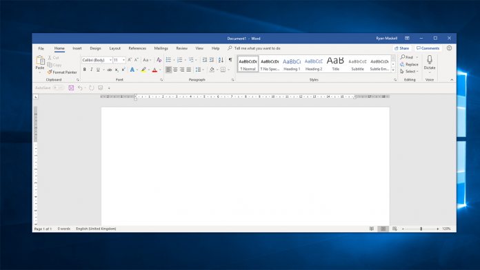The width and height of the screenshot is (480, 270).
Task: Start a numbered list
Action: (180, 60)
